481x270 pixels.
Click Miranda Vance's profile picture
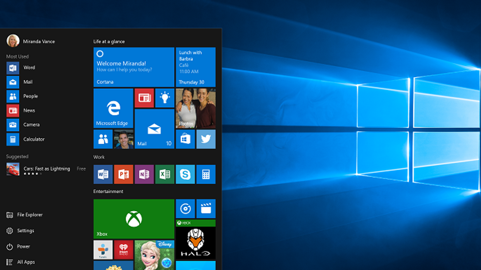point(13,40)
